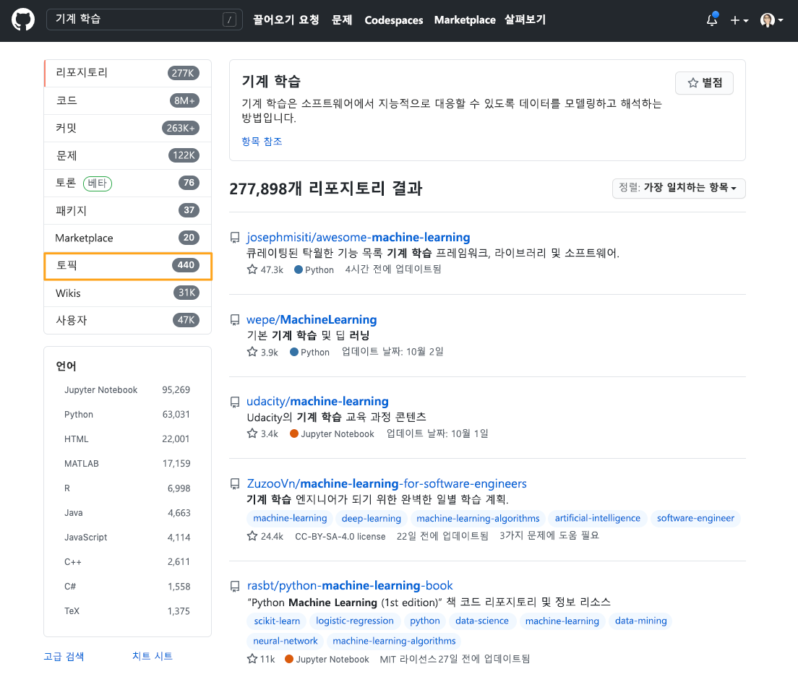
Task: Focus the search box with 기계 학습
Action: (144, 20)
